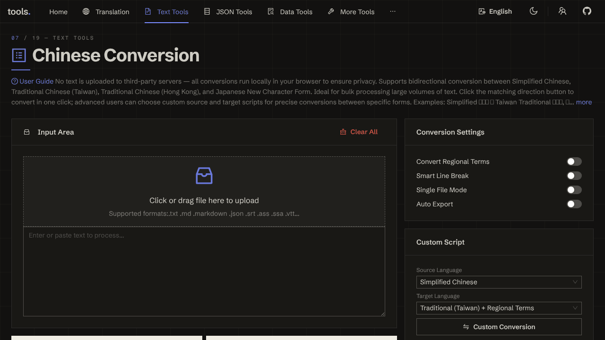Click the upload inbox icon
Image resolution: width=605 pixels, height=340 pixels.
click(204, 176)
